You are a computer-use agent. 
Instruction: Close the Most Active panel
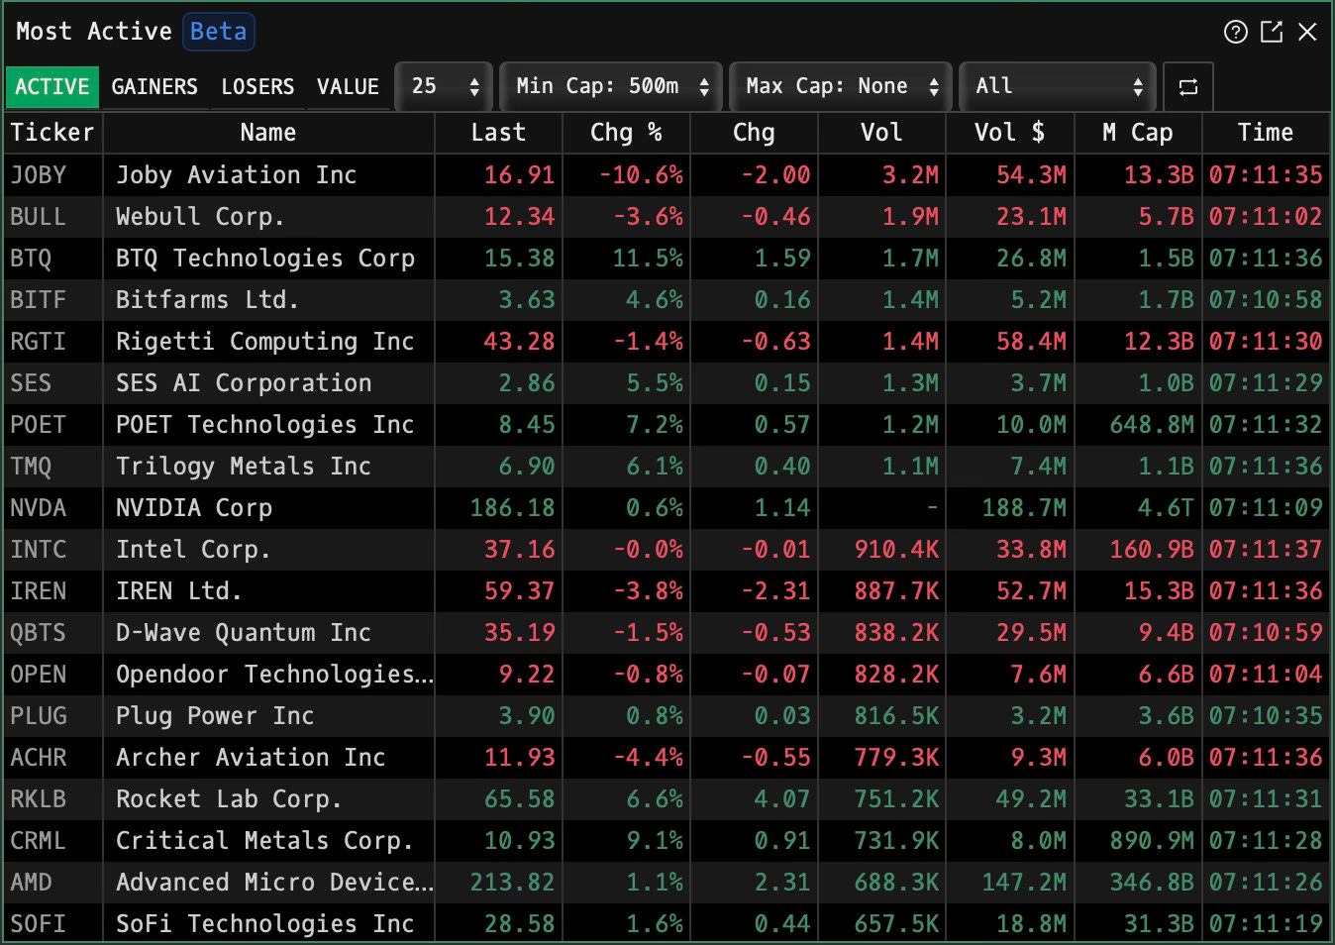point(1307,32)
